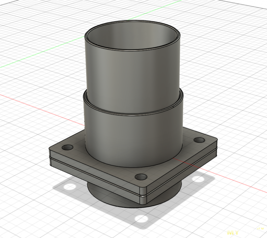Pick the outer face of the wider lower collar
Viewport: 267px width, 238px height.
[x=133, y=137]
